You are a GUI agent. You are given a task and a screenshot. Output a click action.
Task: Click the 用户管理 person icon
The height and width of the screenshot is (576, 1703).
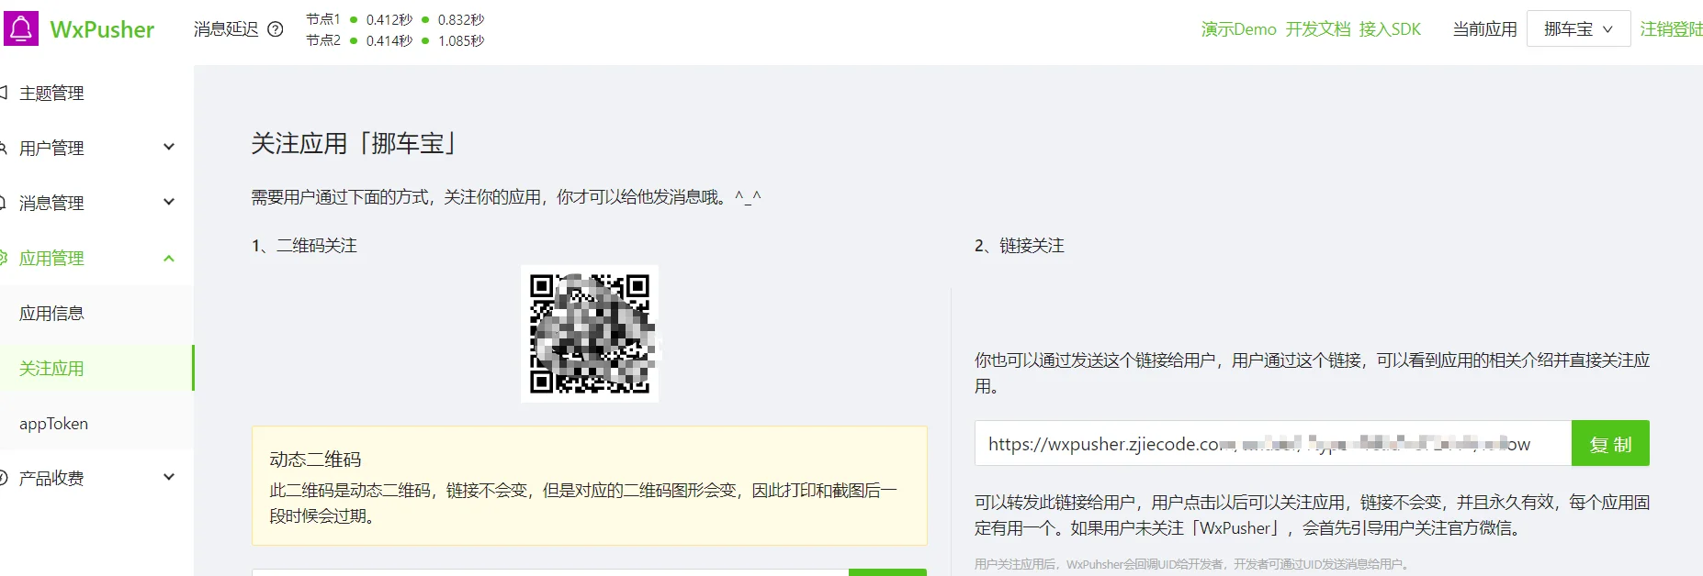(4, 148)
